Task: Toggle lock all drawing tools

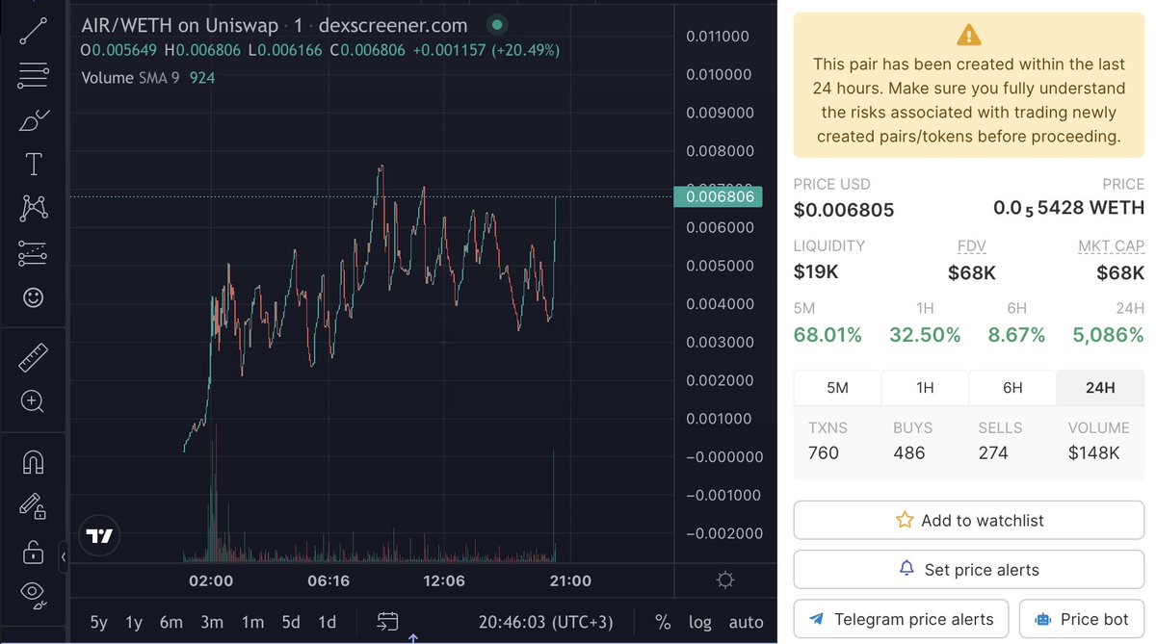Action: [34, 552]
